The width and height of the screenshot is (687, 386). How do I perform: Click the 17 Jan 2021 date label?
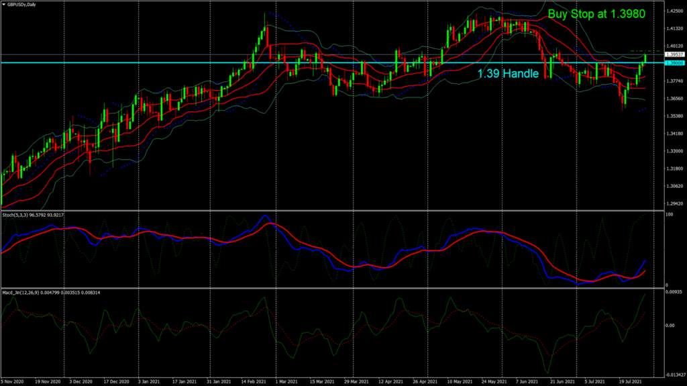(x=184, y=381)
